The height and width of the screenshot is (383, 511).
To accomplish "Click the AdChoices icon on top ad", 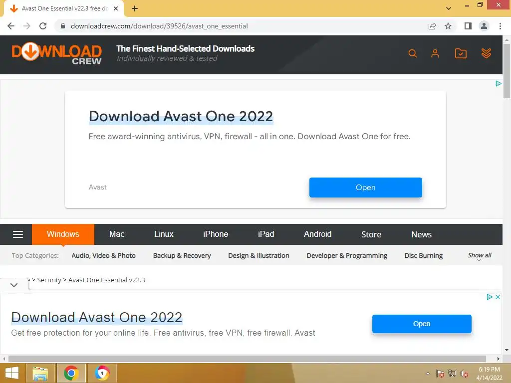I will click(499, 84).
